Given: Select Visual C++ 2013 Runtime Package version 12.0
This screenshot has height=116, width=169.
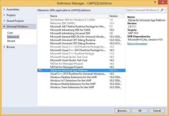Looking at the screenshot, I should pos(81,47).
